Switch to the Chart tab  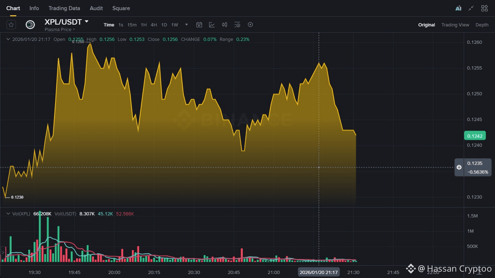point(13,8)
